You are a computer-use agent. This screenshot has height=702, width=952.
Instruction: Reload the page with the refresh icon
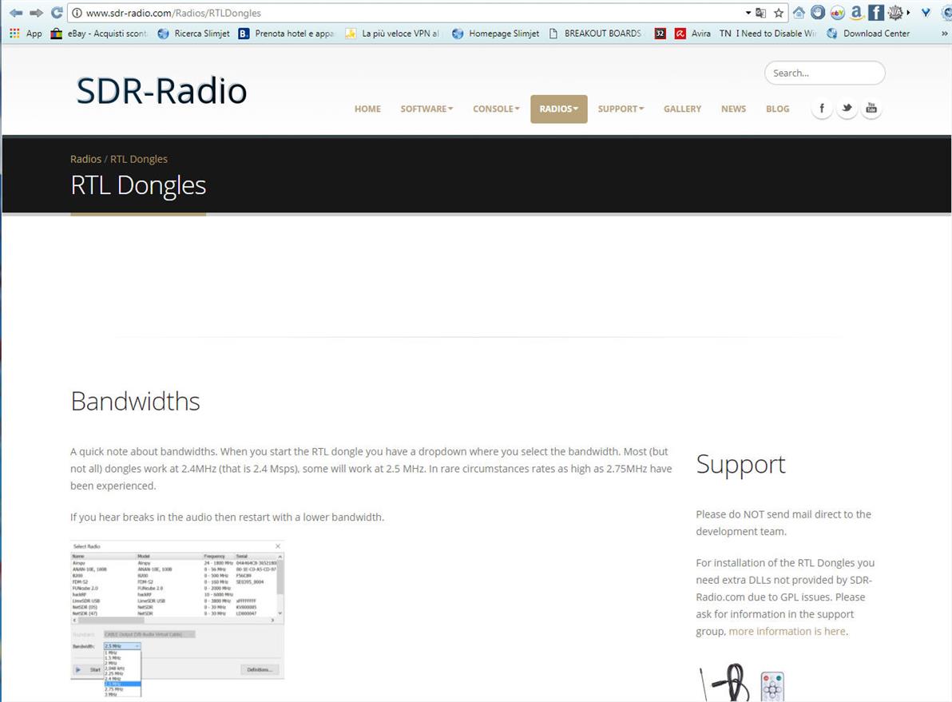(x=57, y=13)
